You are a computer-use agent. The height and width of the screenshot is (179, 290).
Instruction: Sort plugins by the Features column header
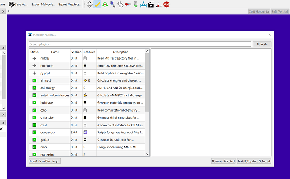90,52
